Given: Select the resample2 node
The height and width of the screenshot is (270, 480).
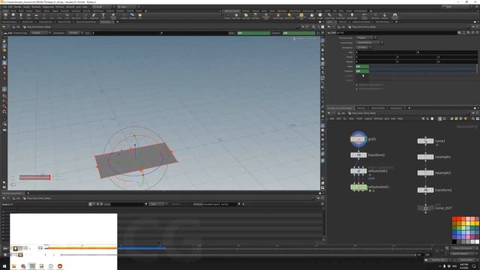Looking at the screenshot, I should tap(425, 173).
